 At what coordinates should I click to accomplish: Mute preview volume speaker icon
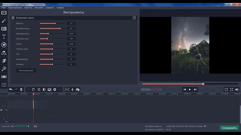tap(237, 90)
